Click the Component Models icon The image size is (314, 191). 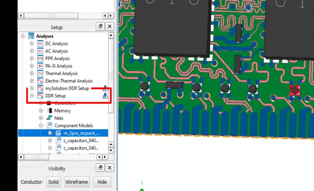[x=49, y=125]
